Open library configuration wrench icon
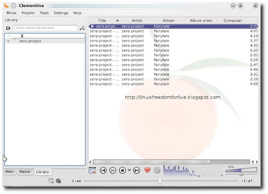Screen dimensions: 268x194 (x=82, y=28)
